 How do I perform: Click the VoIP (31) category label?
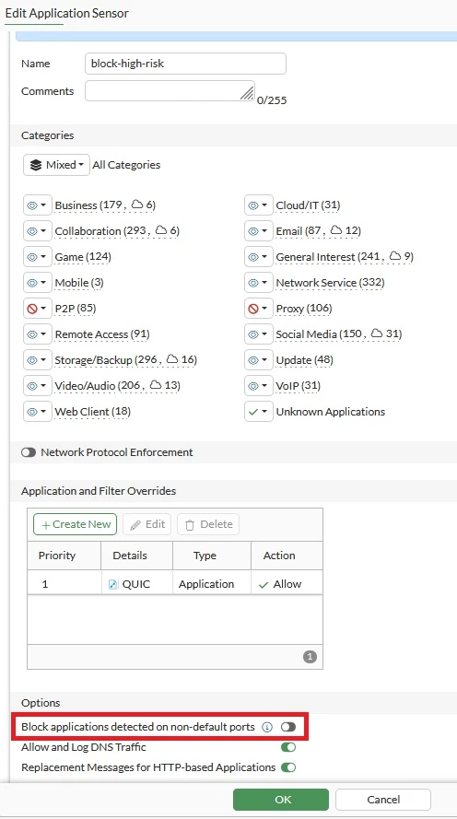coord(299,385)
